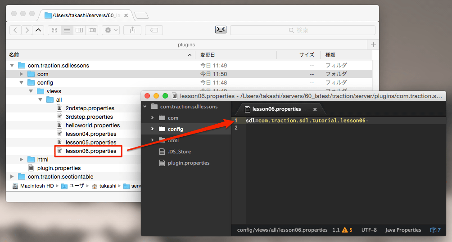Open the action gear dropdown menu
Viewport: 452px width, 242px height.
(110, 30)
